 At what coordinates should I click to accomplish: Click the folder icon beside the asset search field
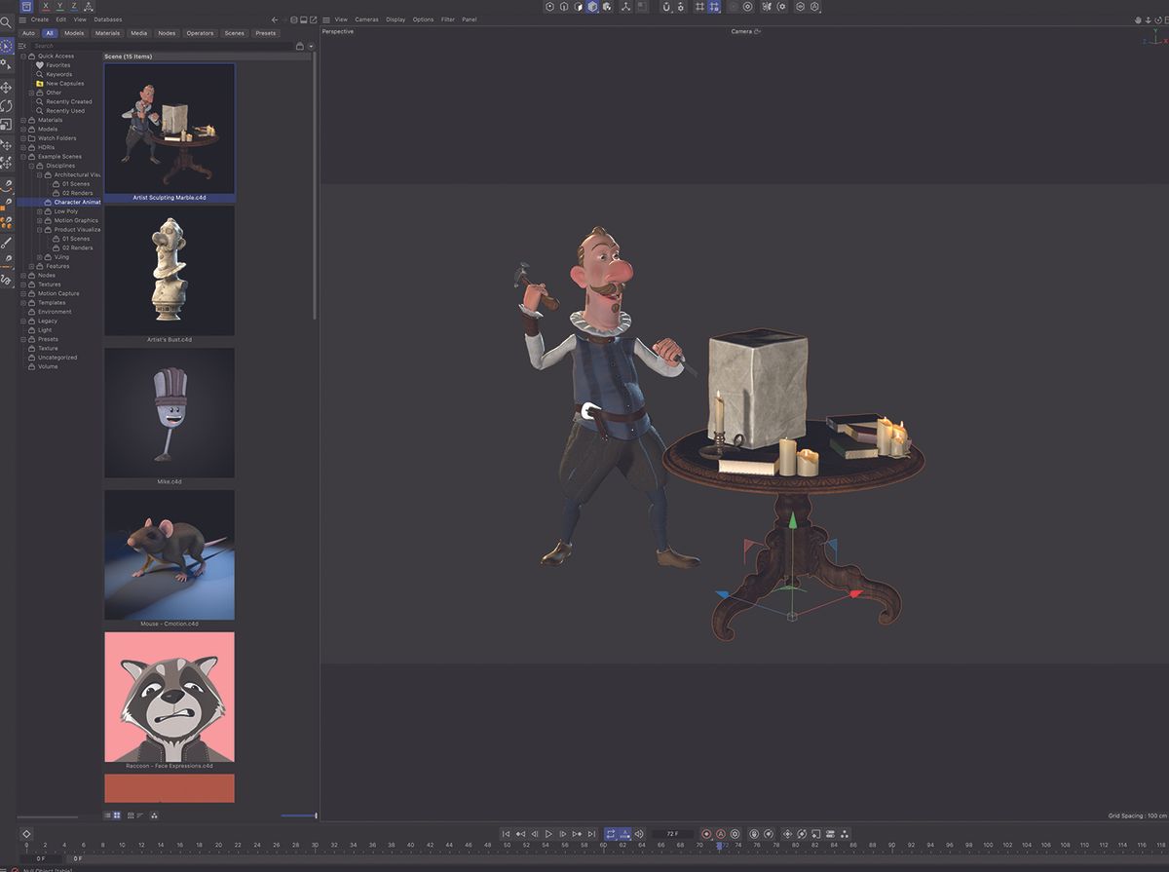pos(299,45)
